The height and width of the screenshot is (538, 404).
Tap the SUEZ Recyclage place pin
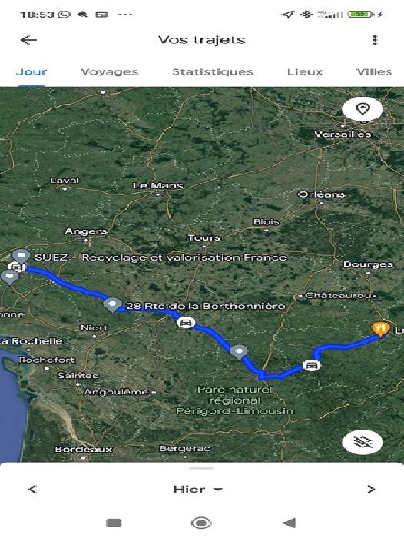pos(22,256)
